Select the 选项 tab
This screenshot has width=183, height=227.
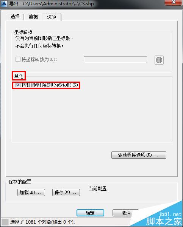click(x=52, y=17)
